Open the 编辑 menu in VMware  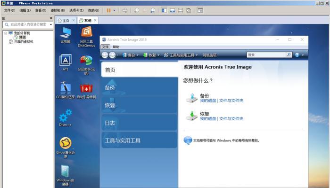click(25, 10)
